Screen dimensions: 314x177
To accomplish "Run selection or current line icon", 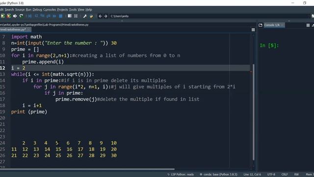I will (15, 16).
